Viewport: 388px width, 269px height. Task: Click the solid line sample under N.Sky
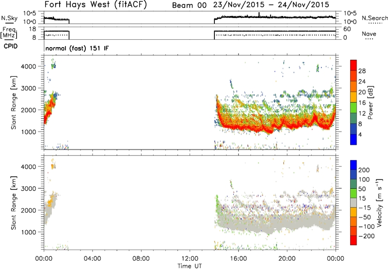(9, 23)
